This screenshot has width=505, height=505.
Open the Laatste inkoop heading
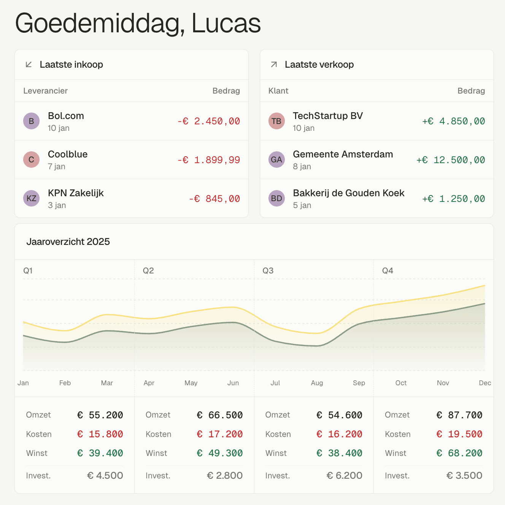[71, 65]
